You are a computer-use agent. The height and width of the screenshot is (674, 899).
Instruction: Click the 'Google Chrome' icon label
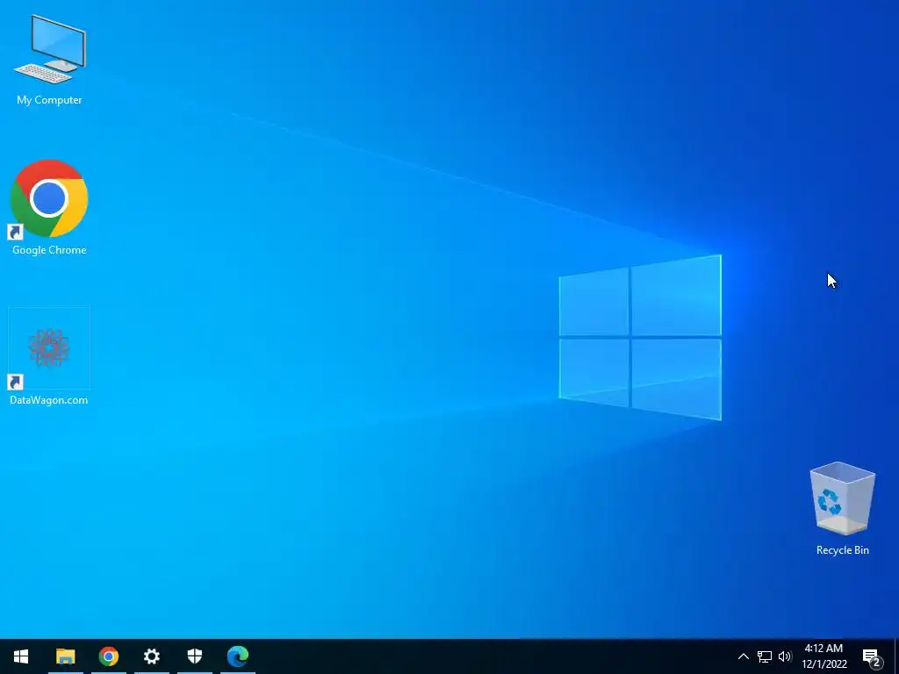[x=49, y=250]
